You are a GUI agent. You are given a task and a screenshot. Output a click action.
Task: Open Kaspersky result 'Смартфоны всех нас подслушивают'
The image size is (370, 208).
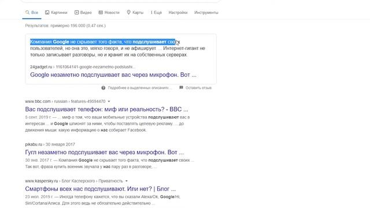pos(100,189)
